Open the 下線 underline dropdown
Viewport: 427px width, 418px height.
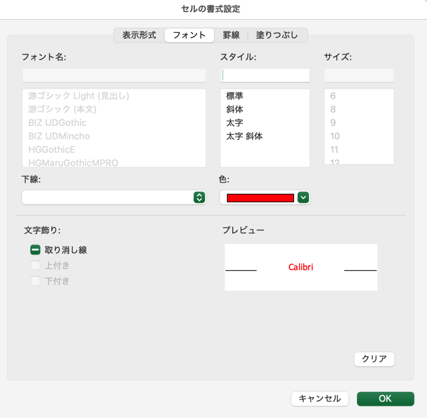click(114, 197)
